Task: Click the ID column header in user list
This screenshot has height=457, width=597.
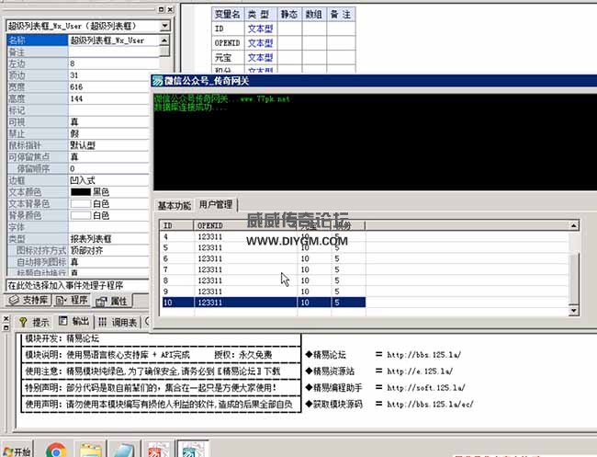Action: click(176, 225)
